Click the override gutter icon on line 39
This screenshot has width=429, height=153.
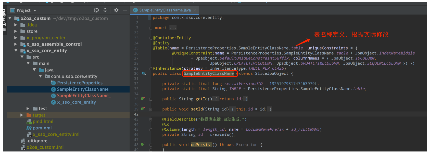click(143, 109)
